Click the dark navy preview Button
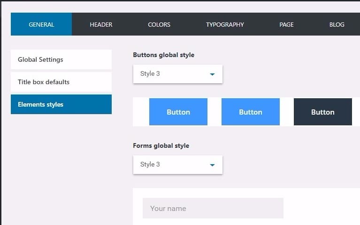360x225 pixels. pos(323,112)
